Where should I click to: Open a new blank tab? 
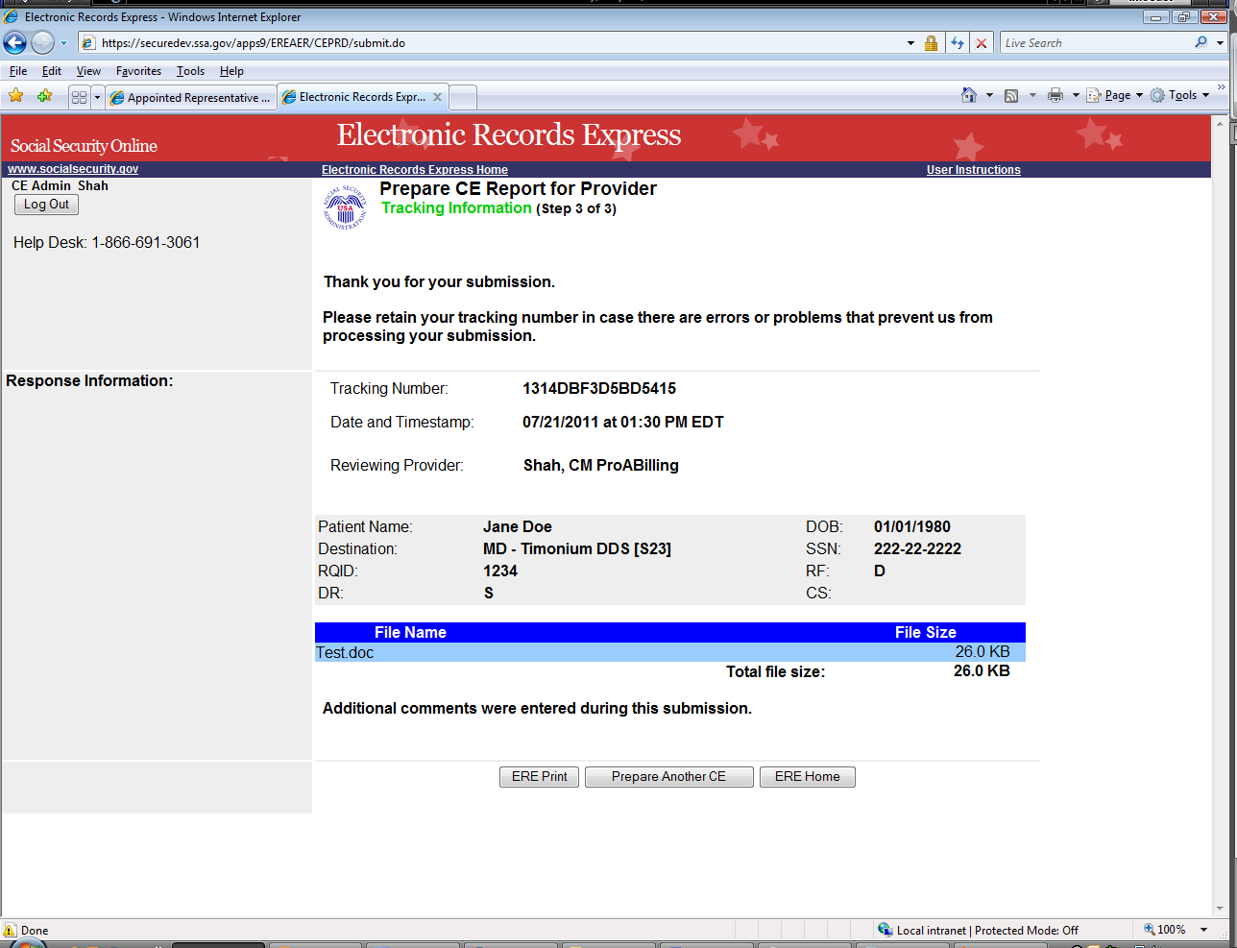click(463, 97)
